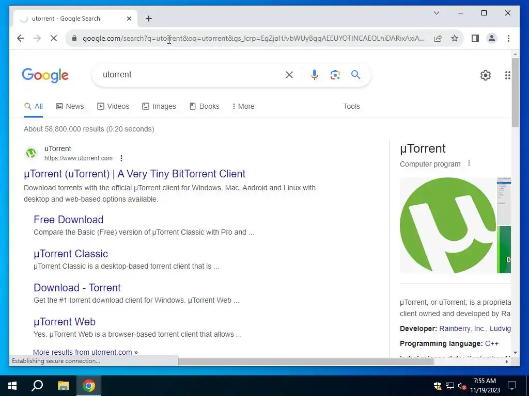The height and width of the screenshot is (396, 529).
Task: Click the utorrent search input field
Action: 191,75
